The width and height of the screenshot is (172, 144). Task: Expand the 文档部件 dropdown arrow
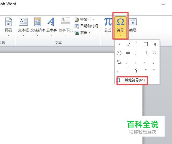(38, 35)
